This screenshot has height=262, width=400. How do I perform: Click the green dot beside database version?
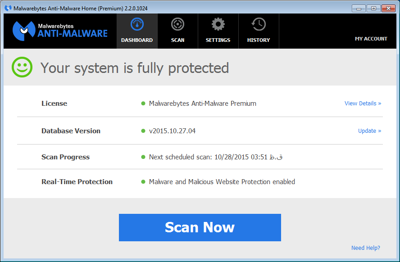coord(143,131)
